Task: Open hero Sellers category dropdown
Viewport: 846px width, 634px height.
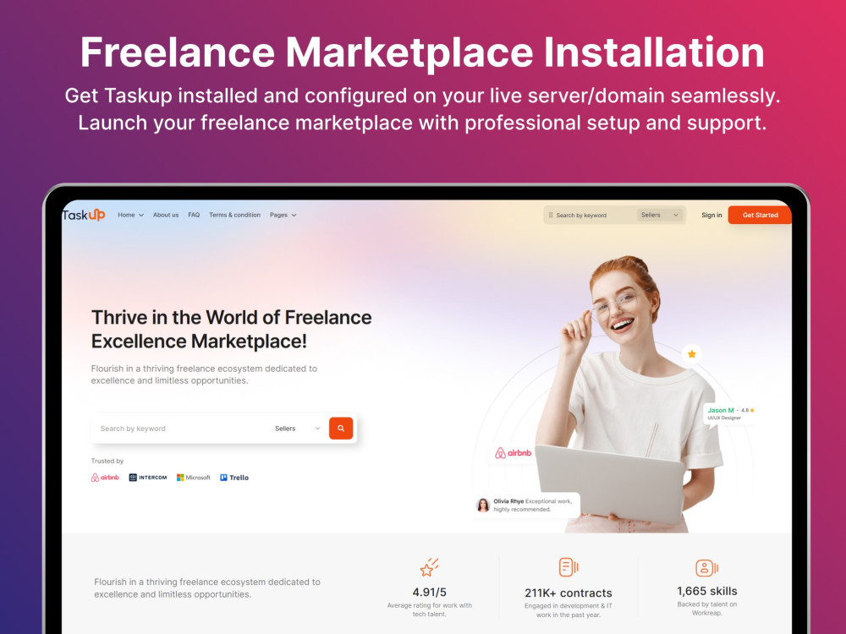Action: pos(297,429)
